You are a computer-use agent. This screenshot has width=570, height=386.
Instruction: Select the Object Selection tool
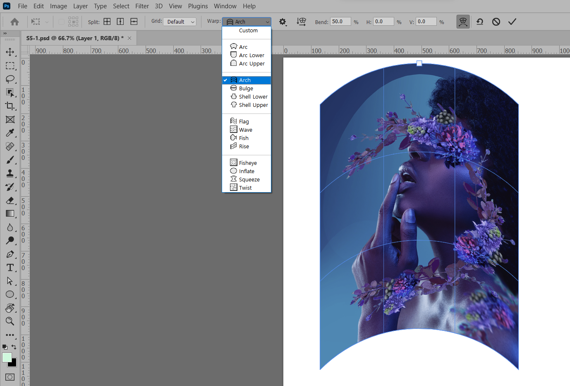tap(10, 92)
